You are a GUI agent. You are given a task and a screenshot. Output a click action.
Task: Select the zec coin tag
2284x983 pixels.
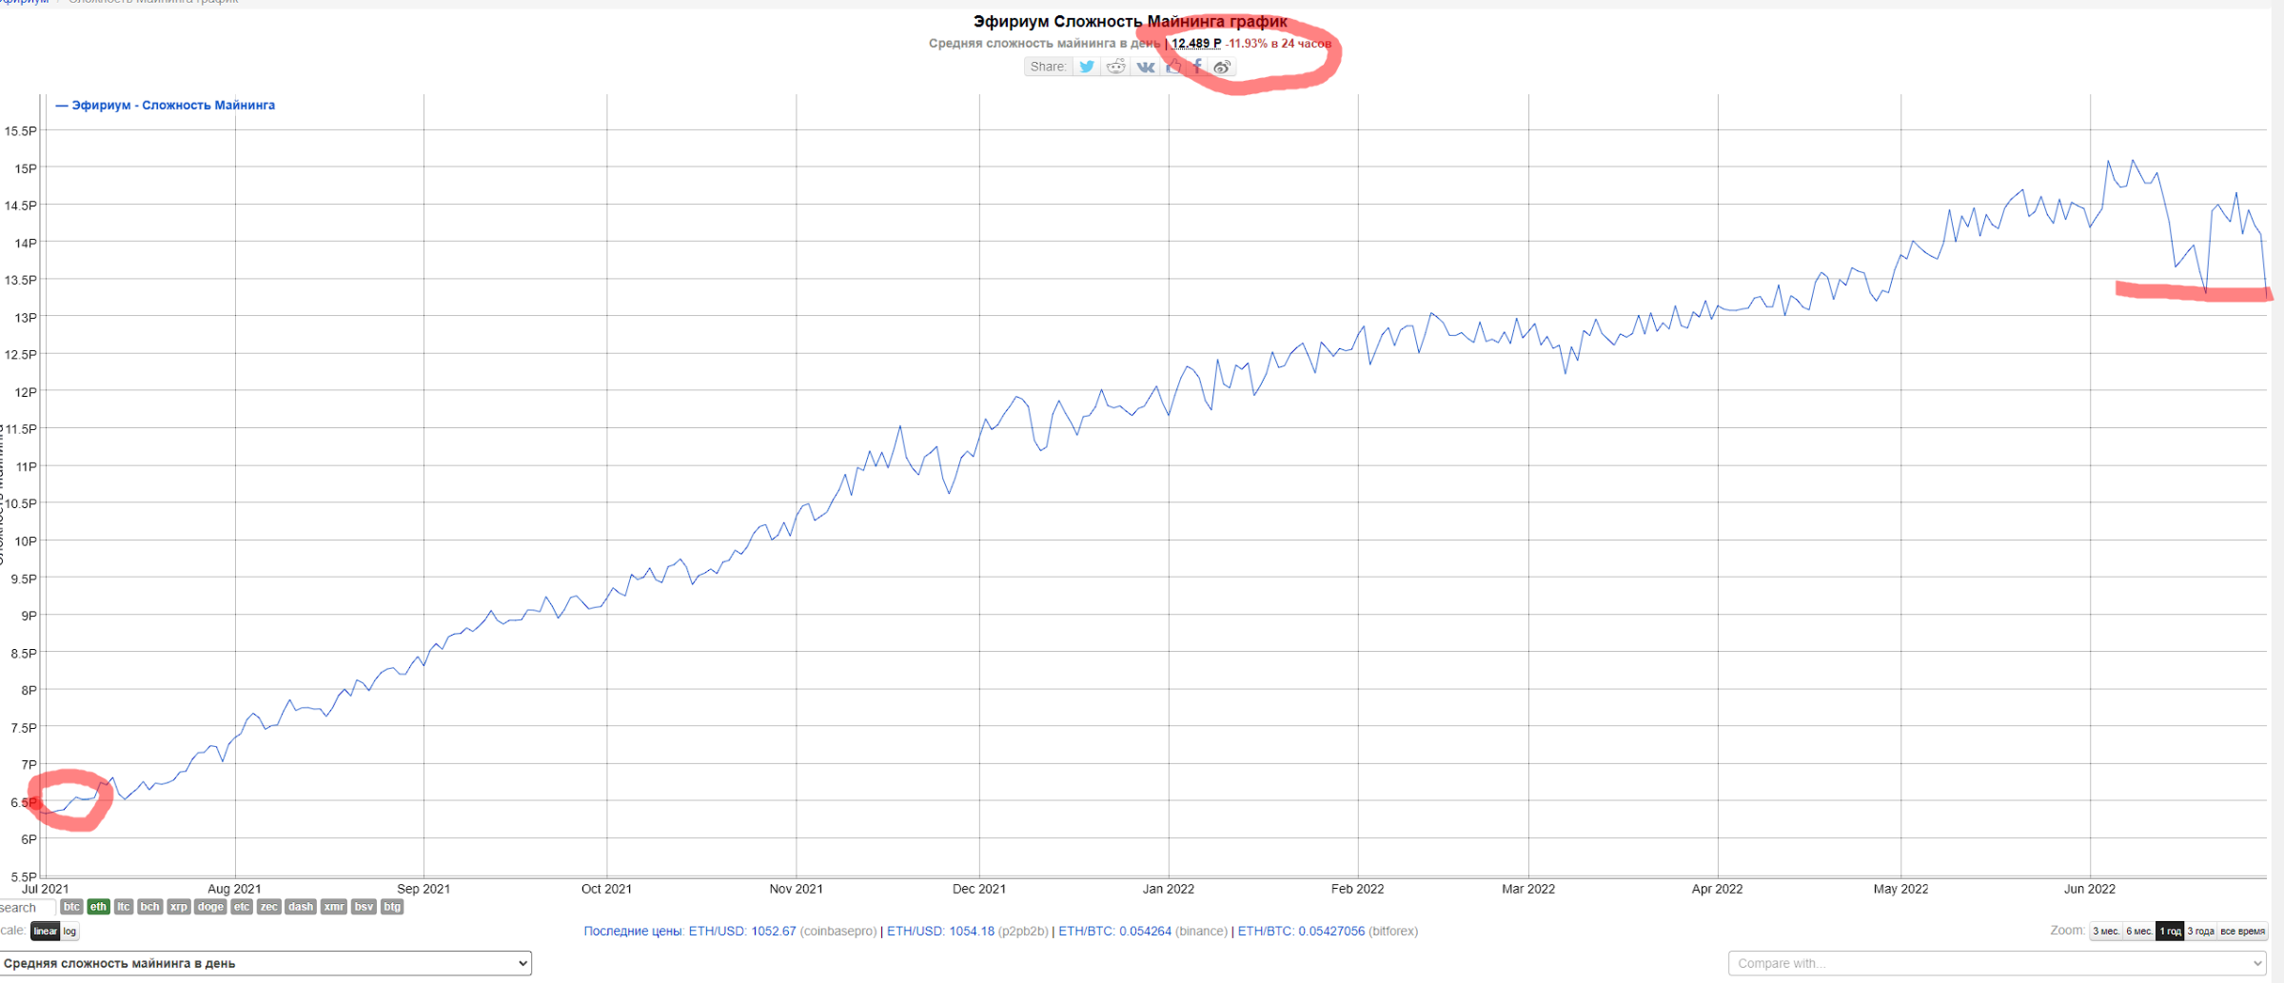[269, 907]
